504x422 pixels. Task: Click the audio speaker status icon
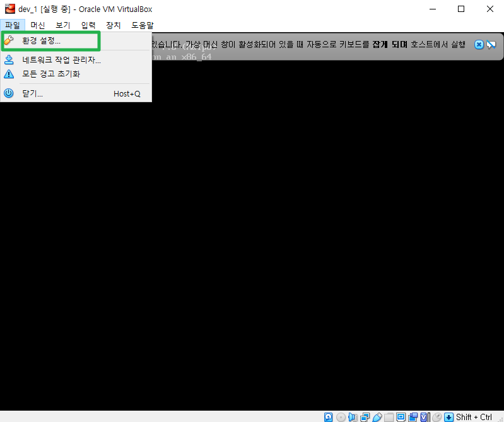[353, 417]
